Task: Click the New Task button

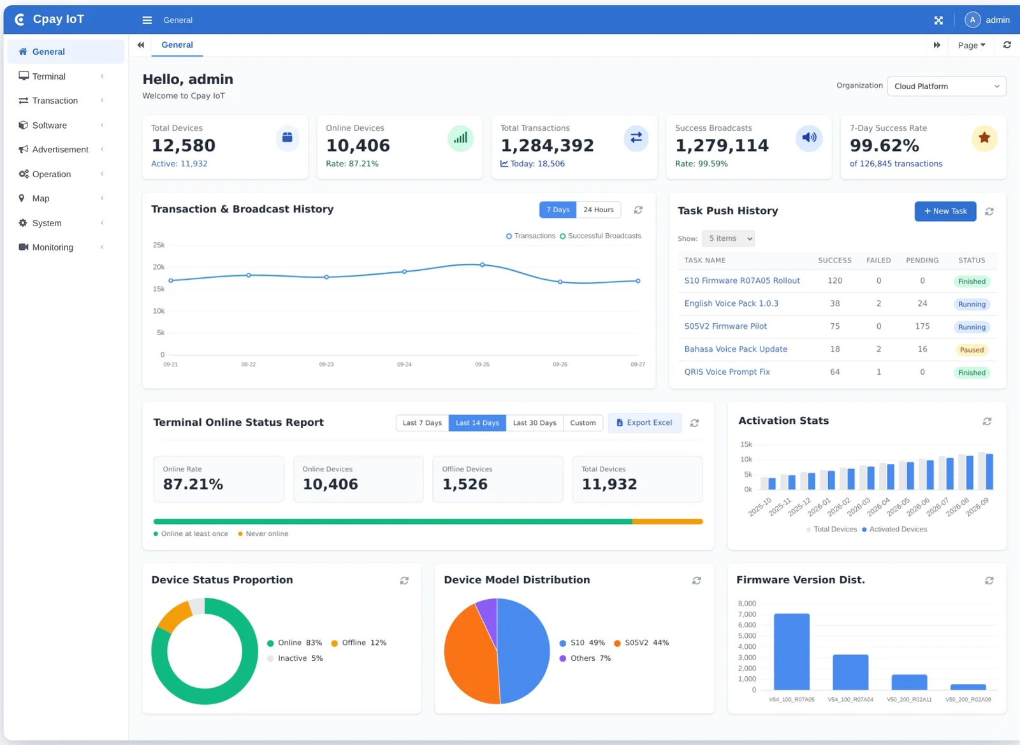Action: tap(945, 212)
